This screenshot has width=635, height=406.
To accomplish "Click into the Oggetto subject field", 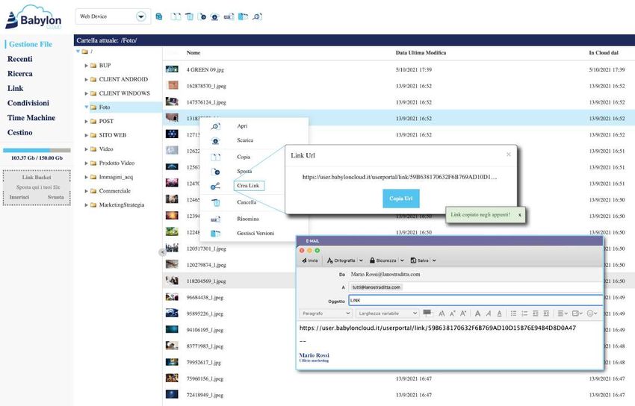I will 475,300.
